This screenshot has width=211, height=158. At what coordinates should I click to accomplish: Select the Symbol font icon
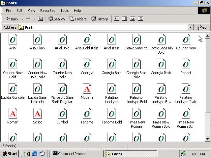[62, 113]
